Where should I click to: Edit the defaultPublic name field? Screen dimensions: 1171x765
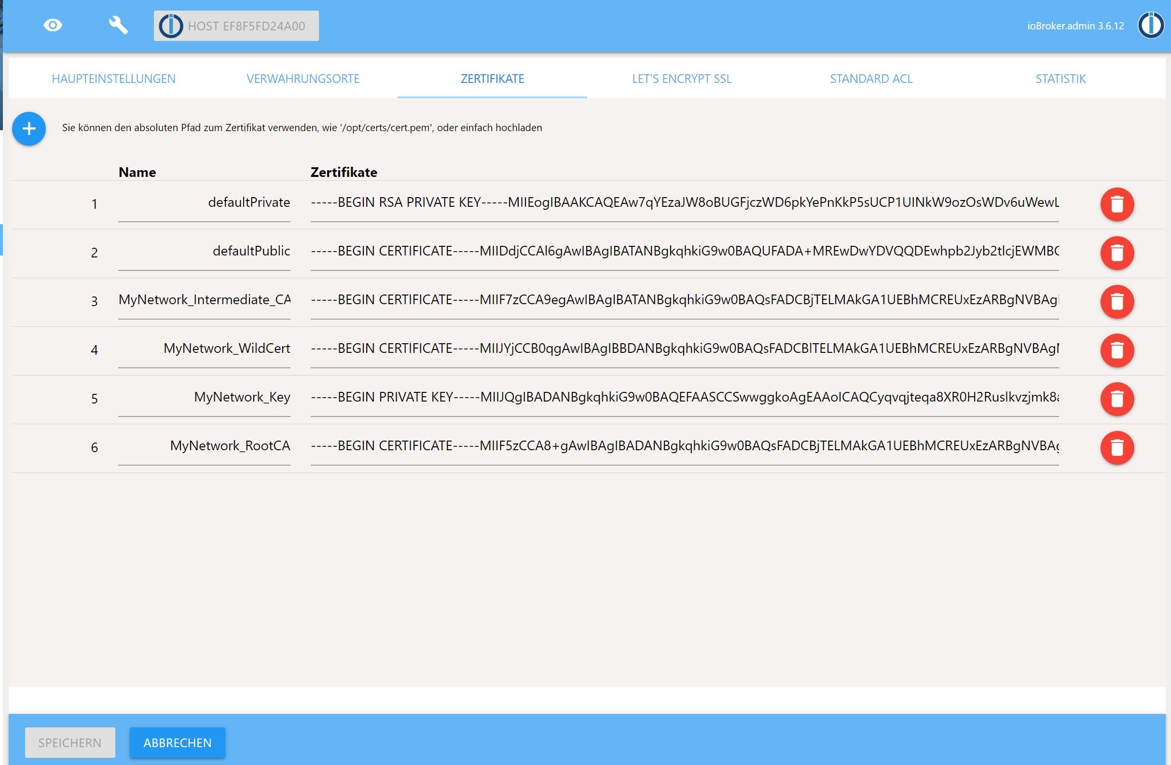coord(204,252)
